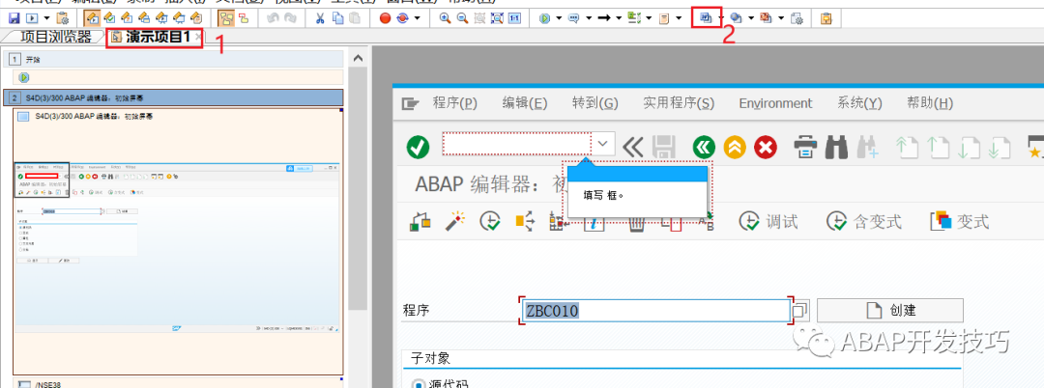Click the grayed Paste icon
The image size is (1044, 388).
click(355, 18)
